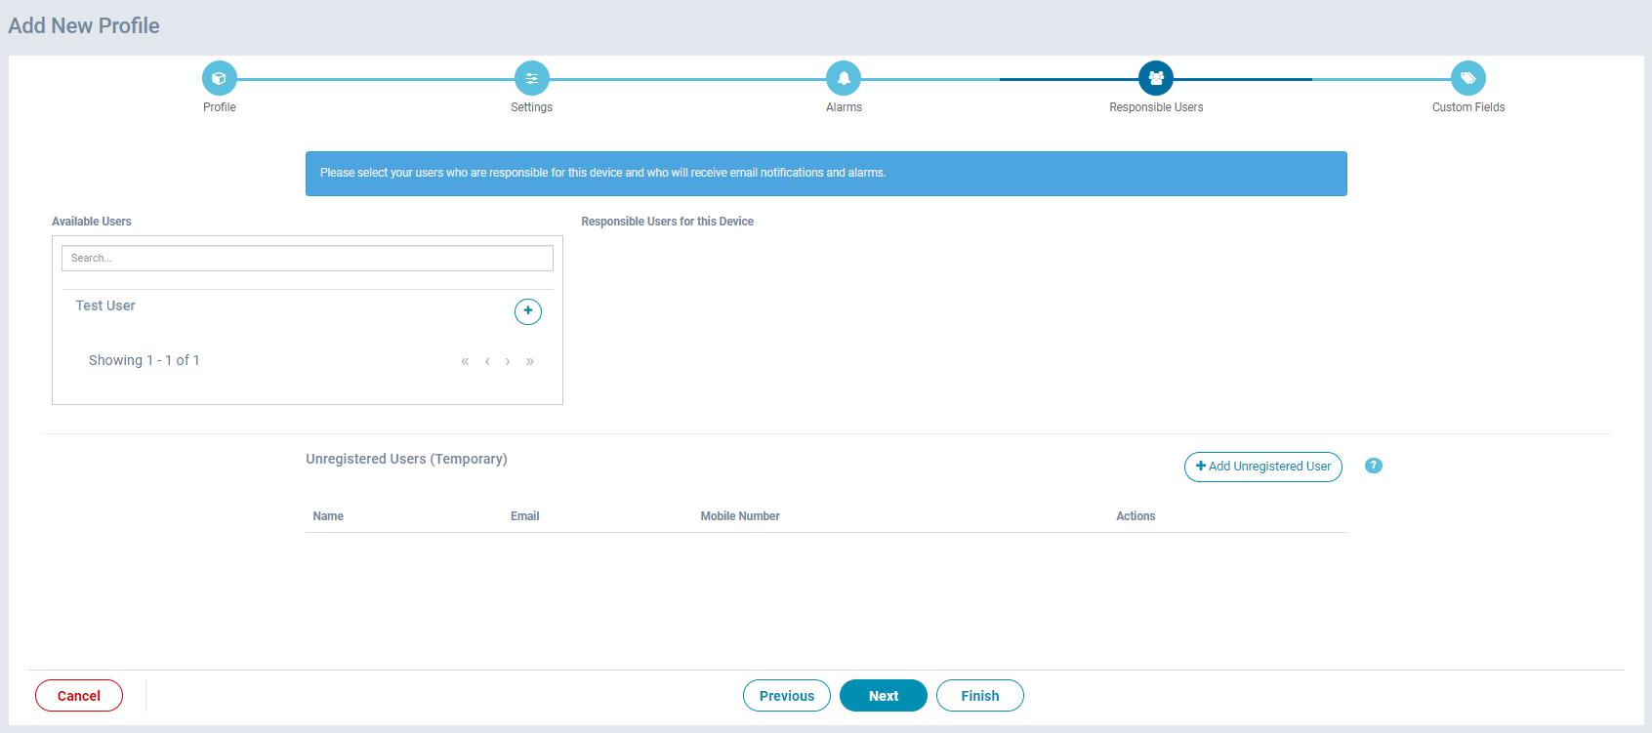Image resolution: width=1652 pixels, height=733 pixels.
Task: Finish the profile wizard
Action: (x=980, y=696)
